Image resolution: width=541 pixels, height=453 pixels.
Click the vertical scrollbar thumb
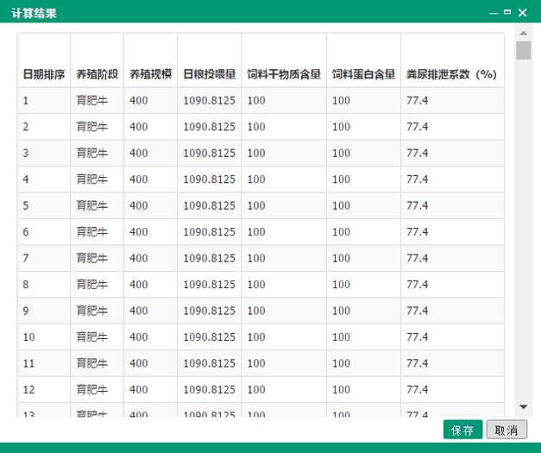[523, 50]
